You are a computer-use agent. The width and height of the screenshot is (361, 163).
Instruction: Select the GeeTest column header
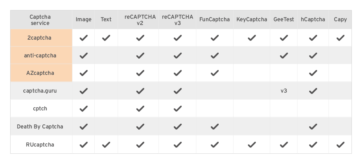[x=284, y=20]
